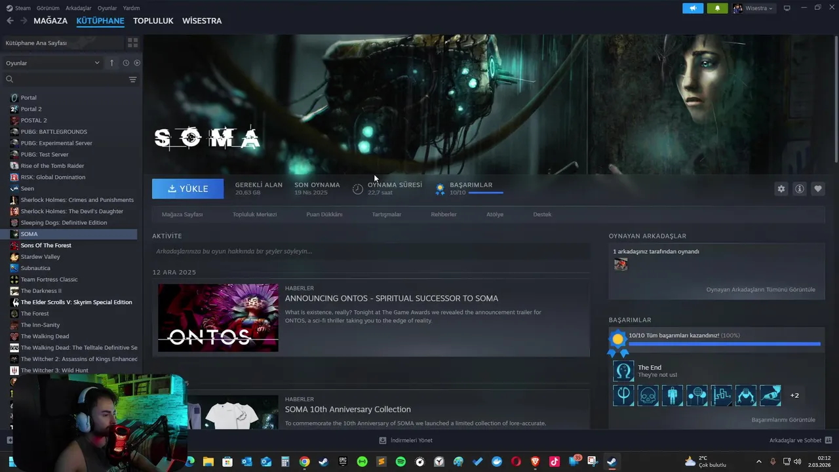The height and width of the screenshot is (472, 839).
Task: Click the achievements progress bar in header
Action: [486, 193]
